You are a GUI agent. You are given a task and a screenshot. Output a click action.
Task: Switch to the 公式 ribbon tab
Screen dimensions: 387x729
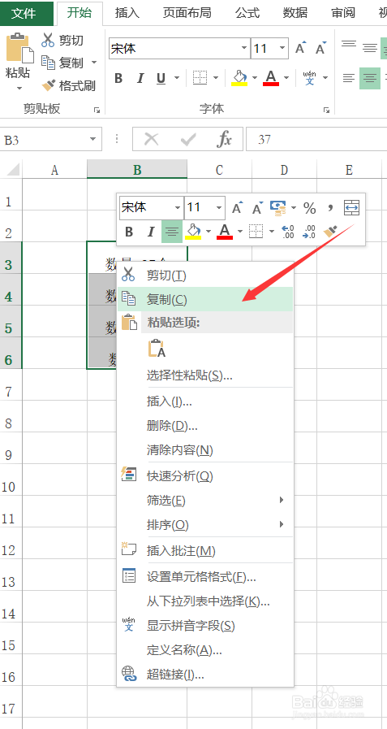pos(247,13)
